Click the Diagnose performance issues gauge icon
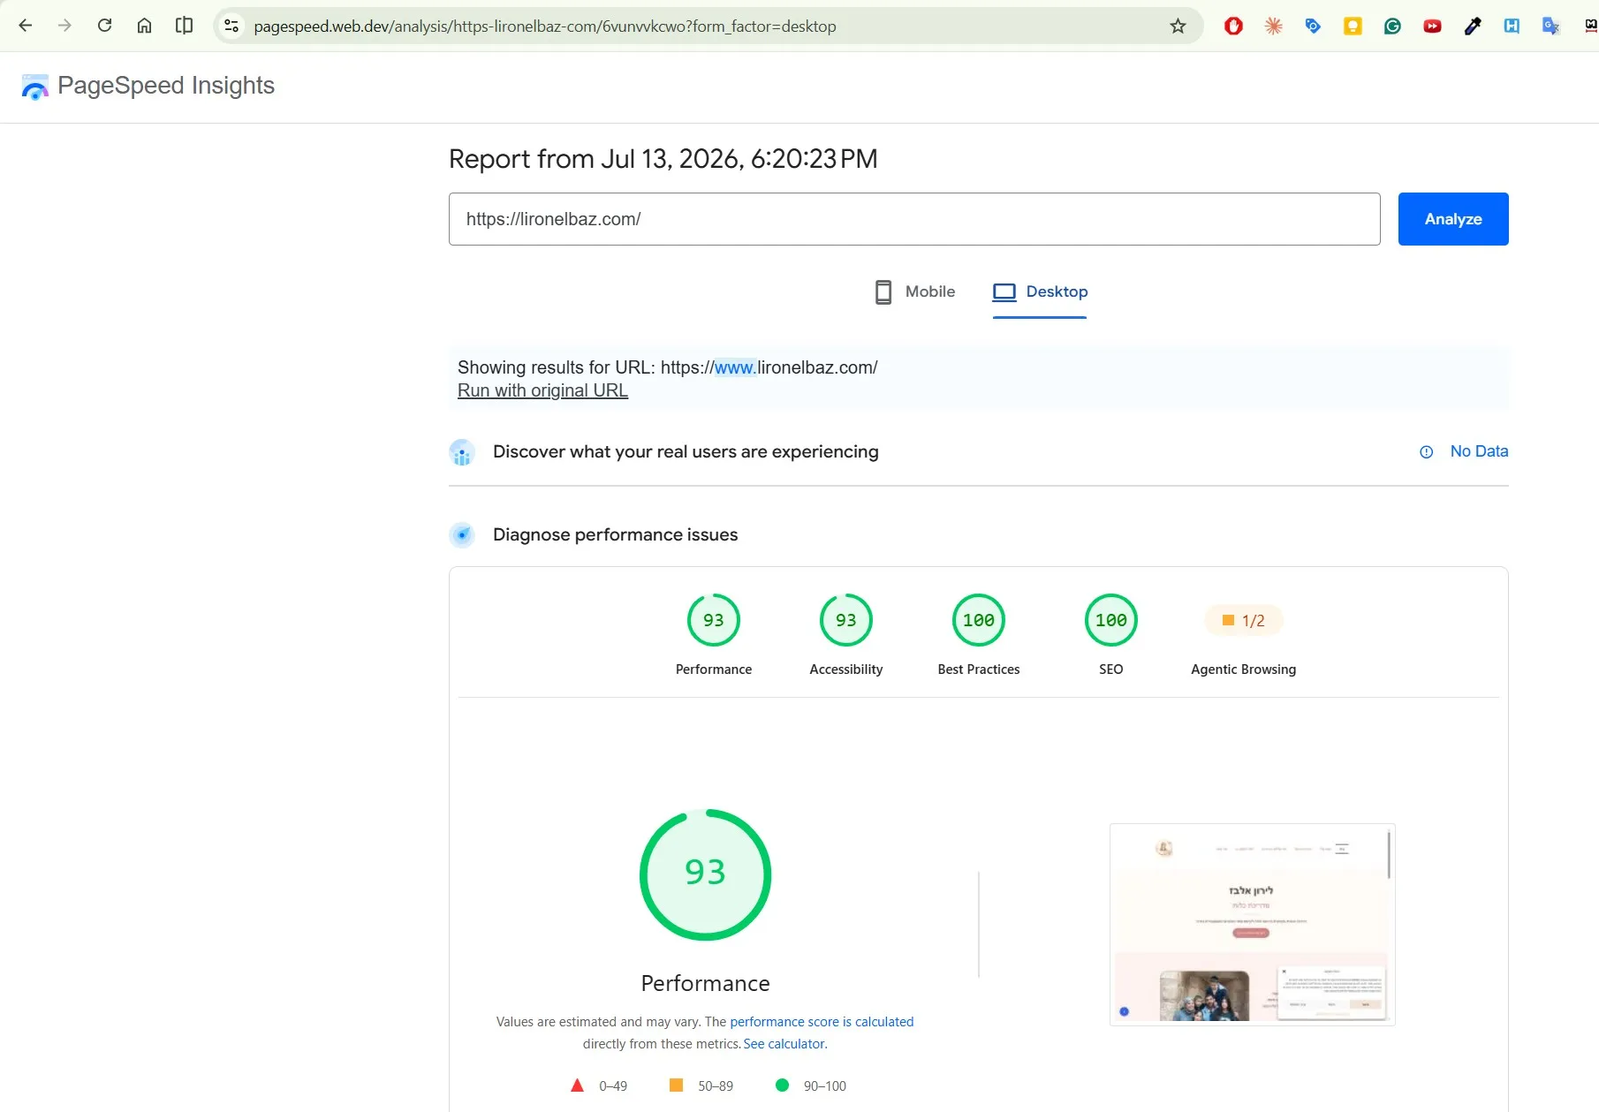Viewport: 1599px width, 1112px height. coord(462,535)
